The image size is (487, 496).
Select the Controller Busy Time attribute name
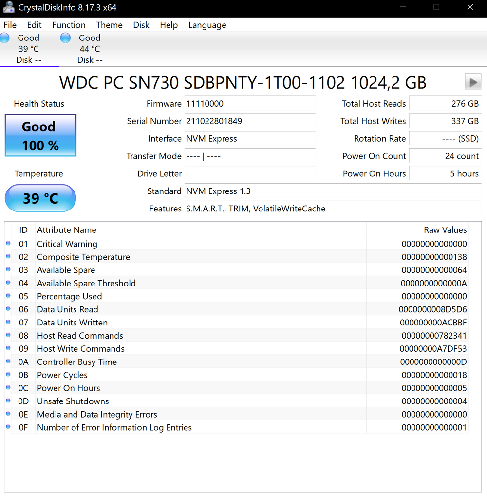pyautogui.click(x=77, y=362)
